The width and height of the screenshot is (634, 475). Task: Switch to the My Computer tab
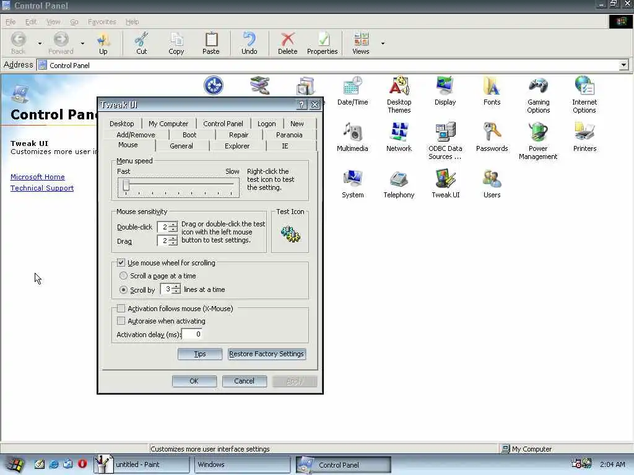(168, 124)
